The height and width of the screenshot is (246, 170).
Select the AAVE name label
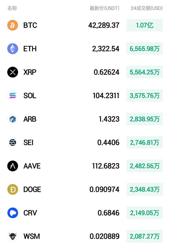click(x=32, y=166)
